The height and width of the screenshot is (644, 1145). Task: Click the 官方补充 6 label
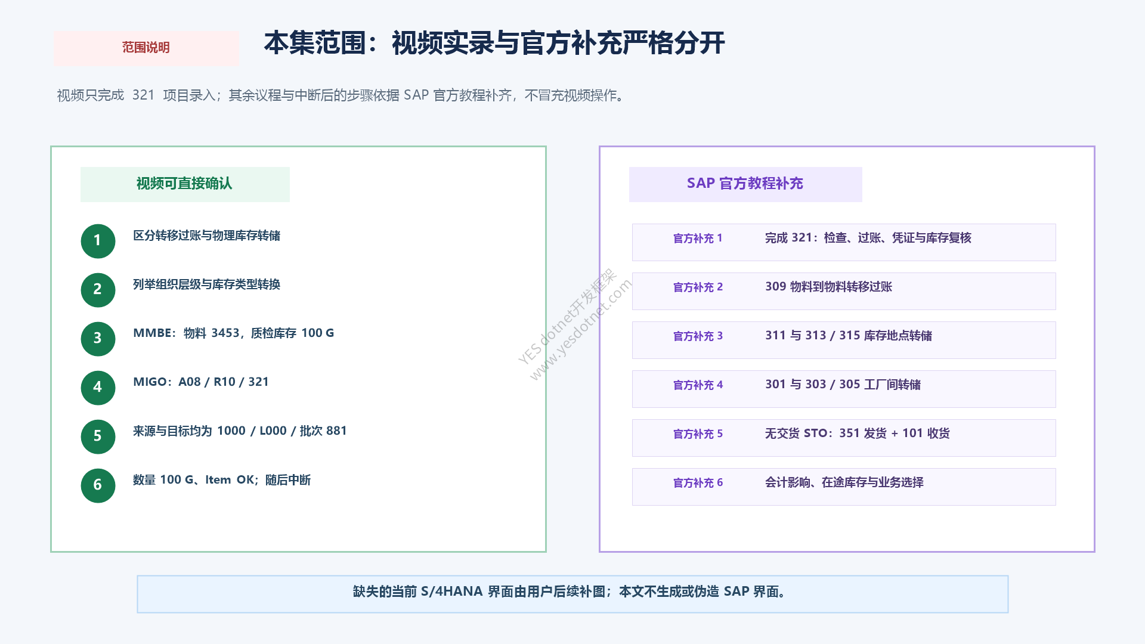(698, 483)
